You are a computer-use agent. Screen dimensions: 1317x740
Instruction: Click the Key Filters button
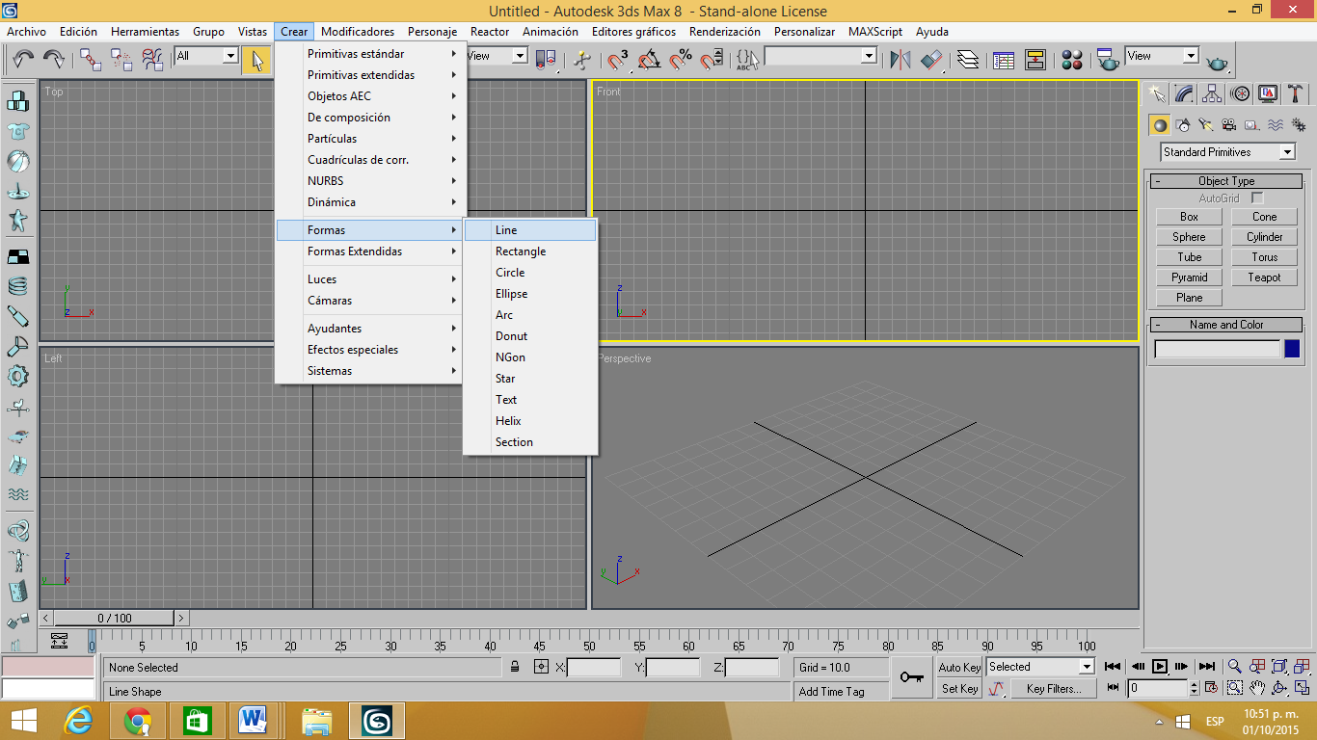(1054, 689)
